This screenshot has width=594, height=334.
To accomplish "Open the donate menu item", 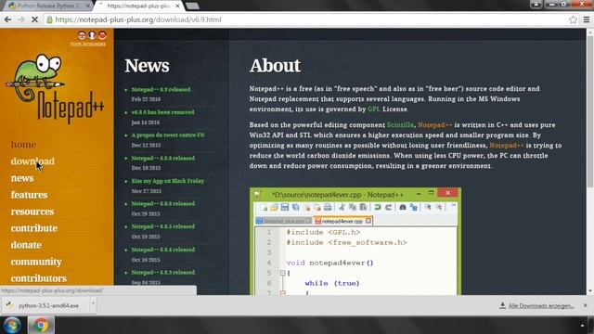I will tap(26, 245).
